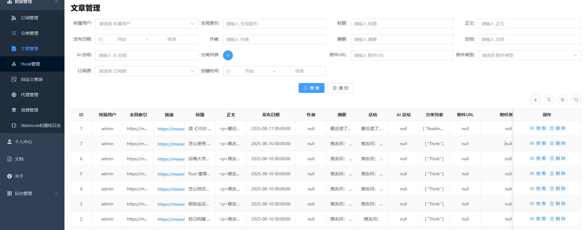587x230 pixels.
Task: Delete row ID 7 with the 删除 link
Action: 558,143
